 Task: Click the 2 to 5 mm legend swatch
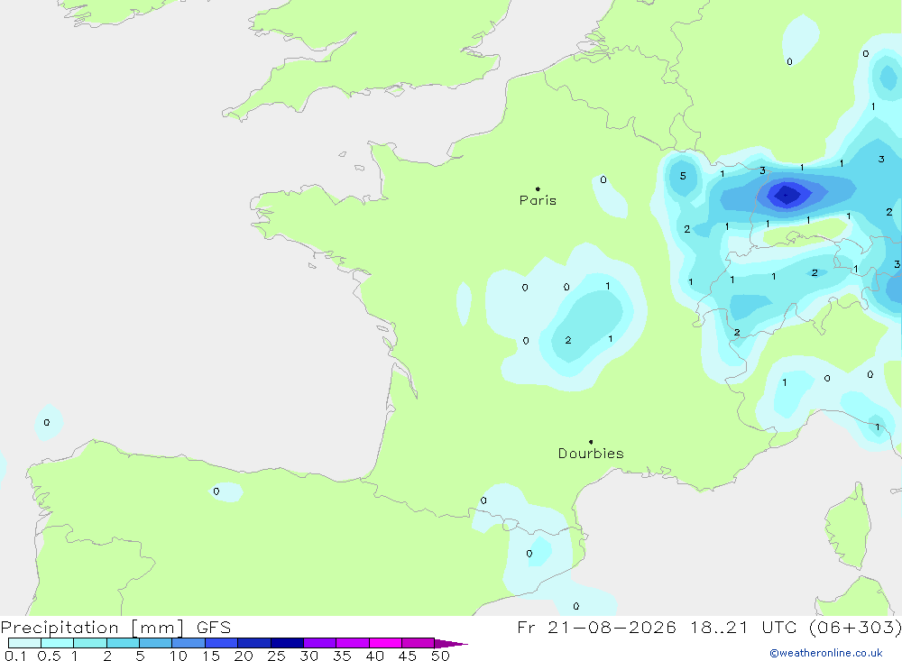pyautogui.click(x=123, y=643)
